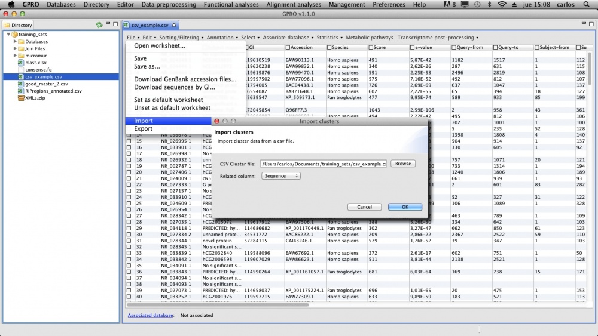Click the Wi-Fi status icon
The height and width of the screenshot is (336, 598).
click(x=501, y=4)
